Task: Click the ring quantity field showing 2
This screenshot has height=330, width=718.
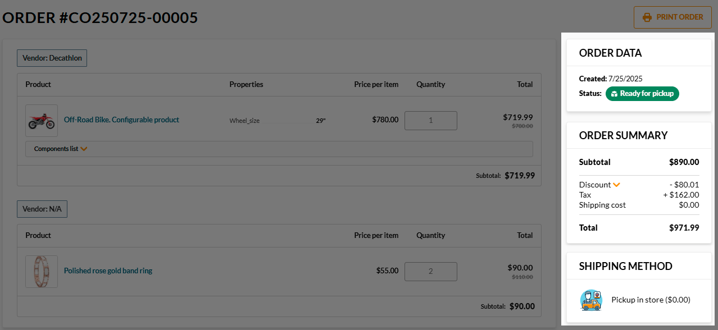Action: pos(431,271)
